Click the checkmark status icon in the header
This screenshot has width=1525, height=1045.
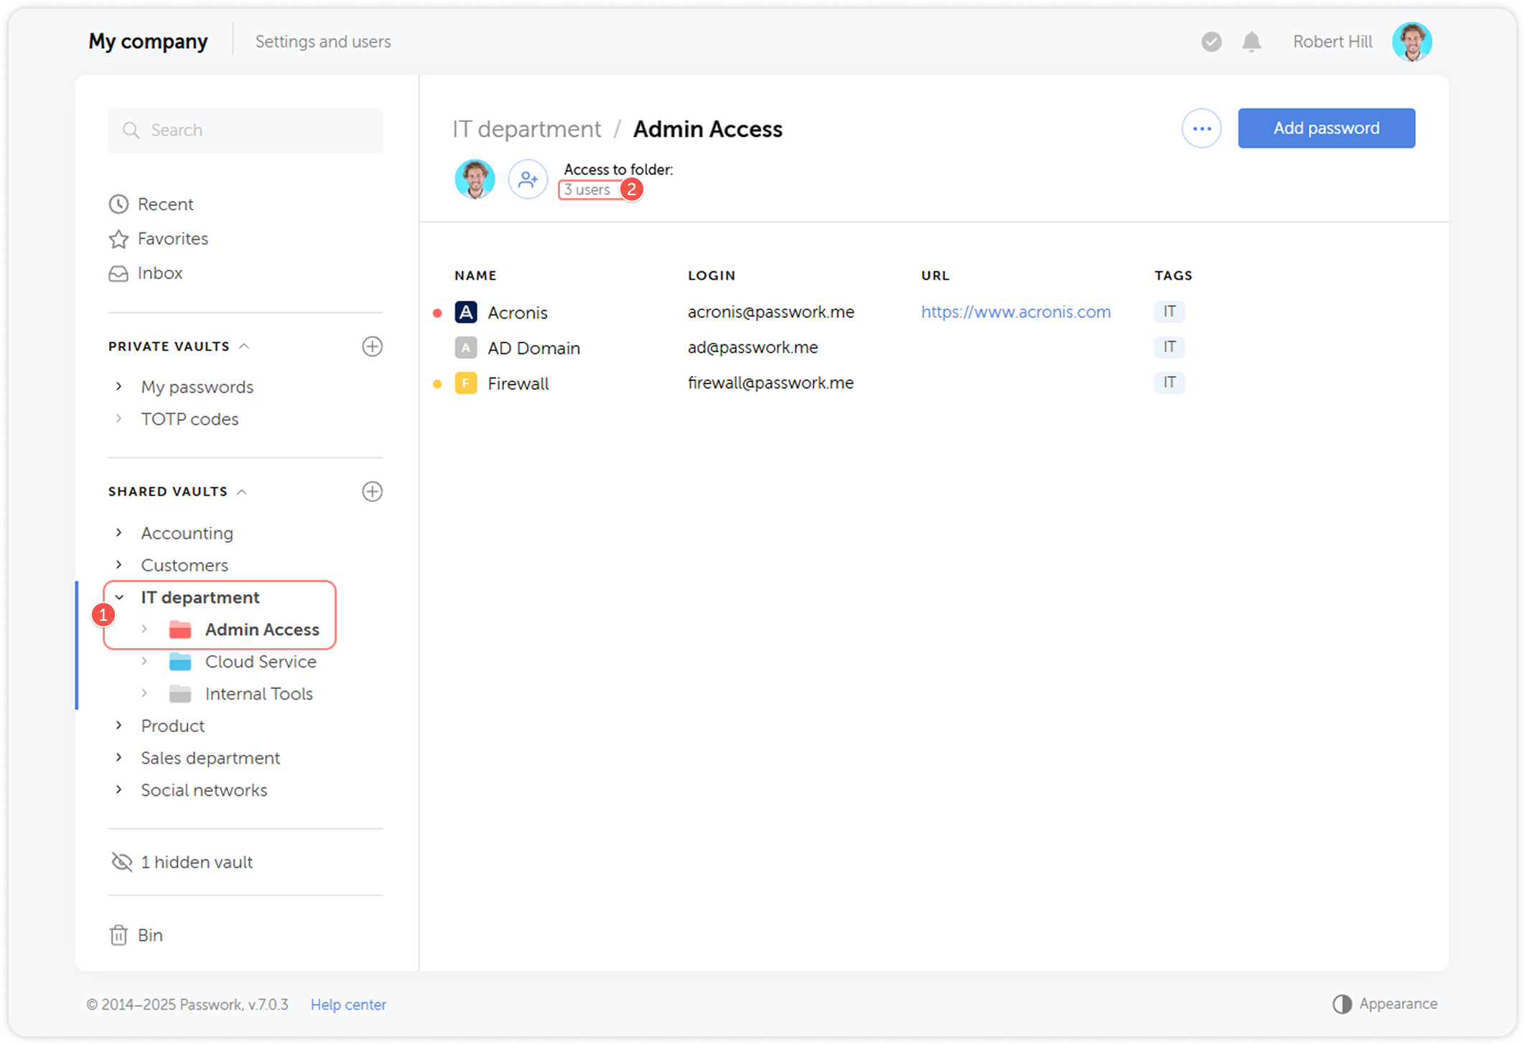pyautogui.click(x=1211, y=42)
